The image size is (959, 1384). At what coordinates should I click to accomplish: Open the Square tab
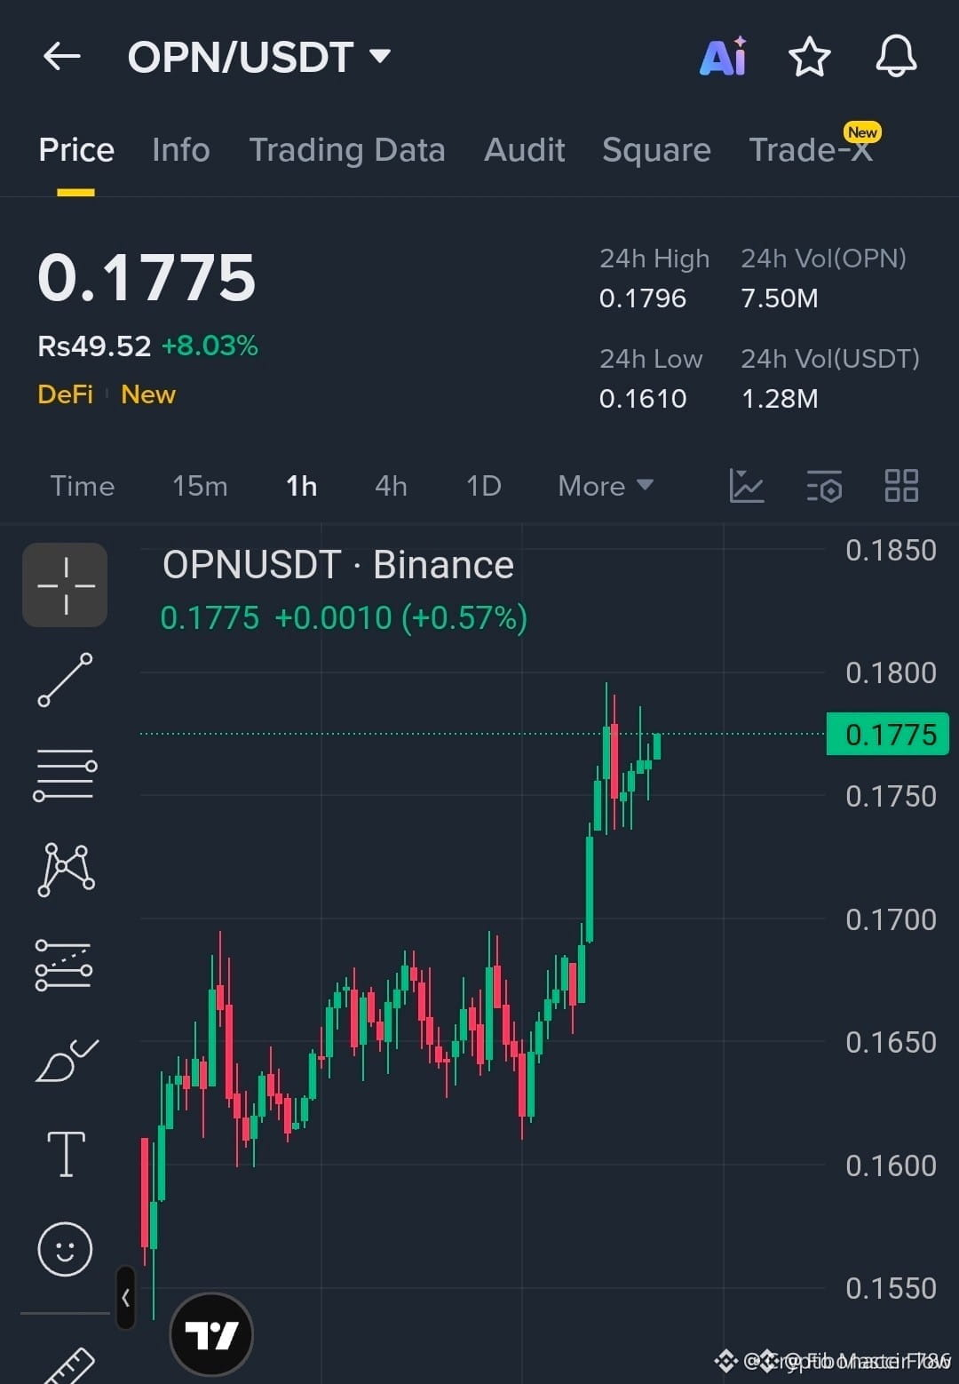(x=656, y=150)
